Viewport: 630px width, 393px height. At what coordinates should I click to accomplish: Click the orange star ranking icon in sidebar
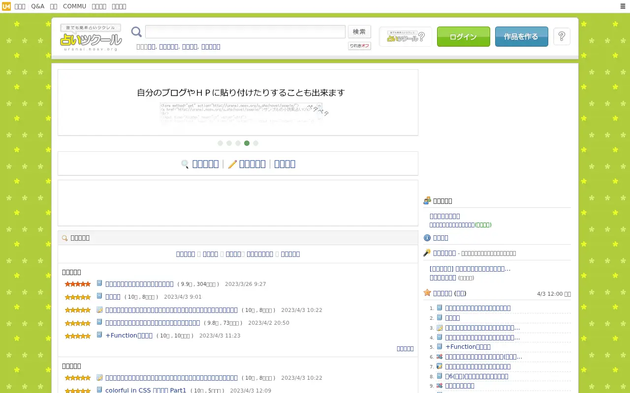[427, 293]
